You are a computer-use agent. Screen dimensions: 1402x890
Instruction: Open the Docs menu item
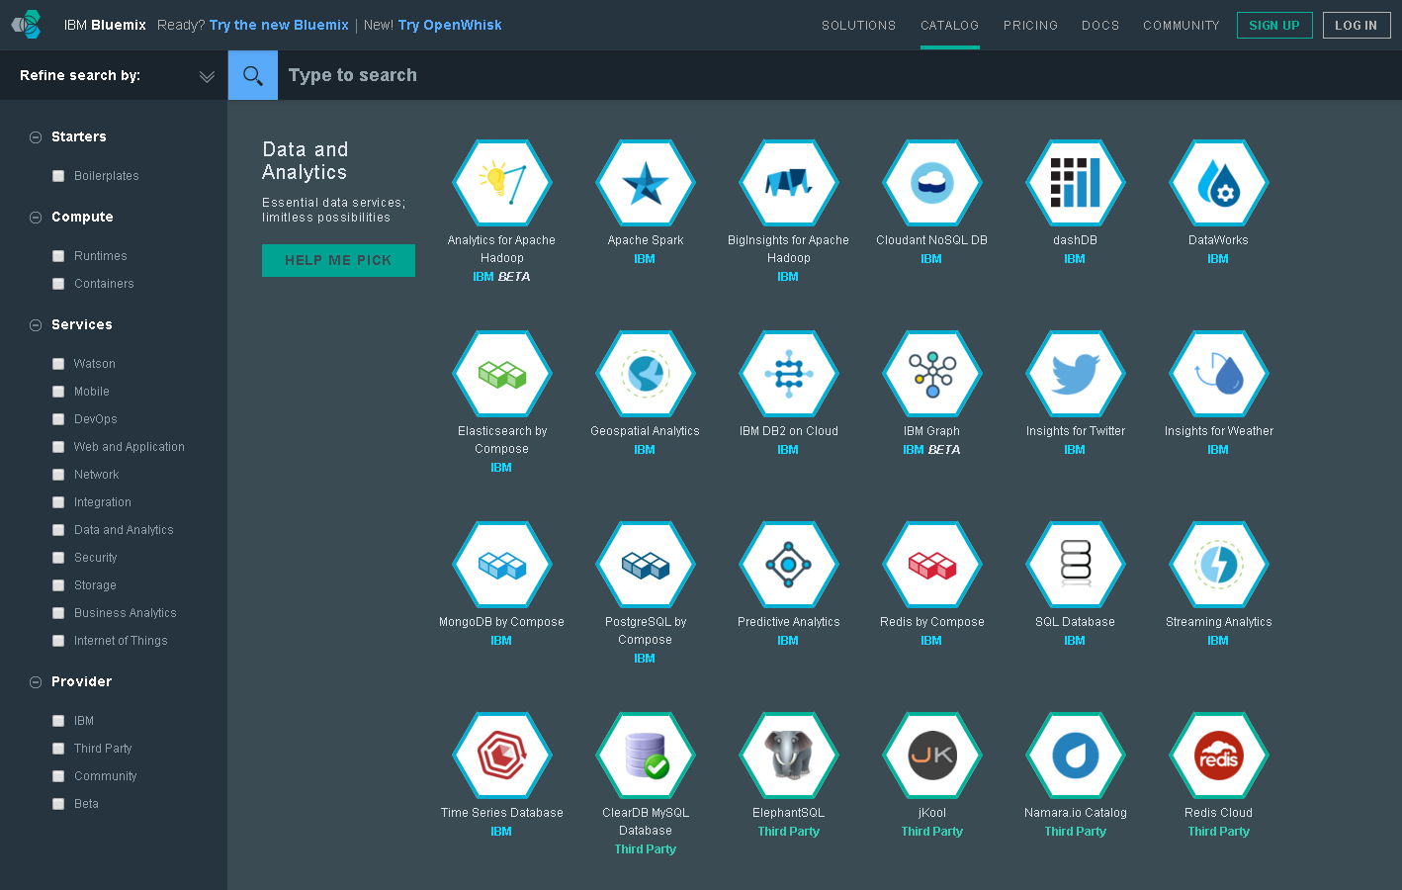[1100, 26]
